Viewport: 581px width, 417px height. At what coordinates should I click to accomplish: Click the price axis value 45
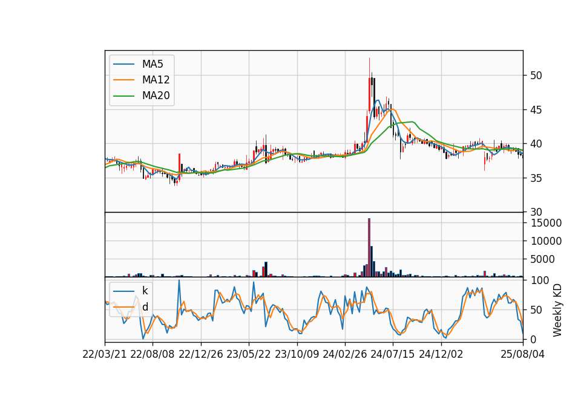click(536, 110)
